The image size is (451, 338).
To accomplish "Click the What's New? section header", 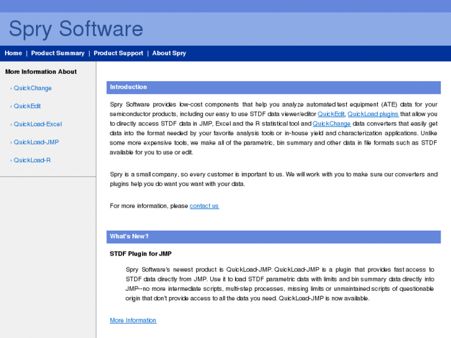I will [x=274, y=237].
